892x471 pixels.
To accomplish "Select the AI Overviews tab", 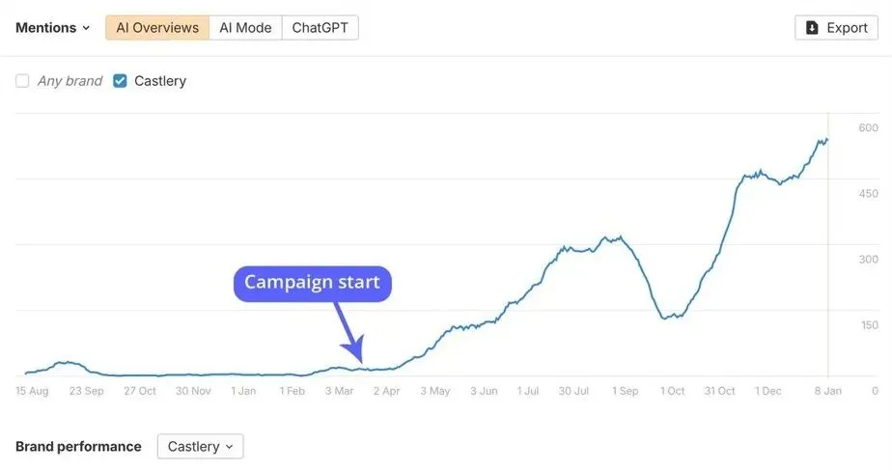I will coord(157,28).
